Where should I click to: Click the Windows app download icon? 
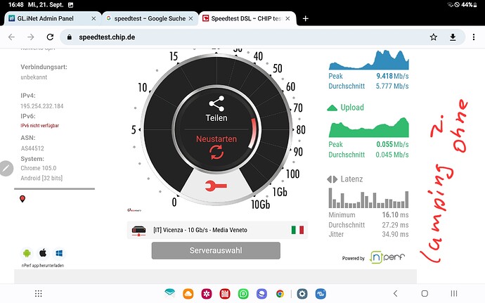point(59,252)
